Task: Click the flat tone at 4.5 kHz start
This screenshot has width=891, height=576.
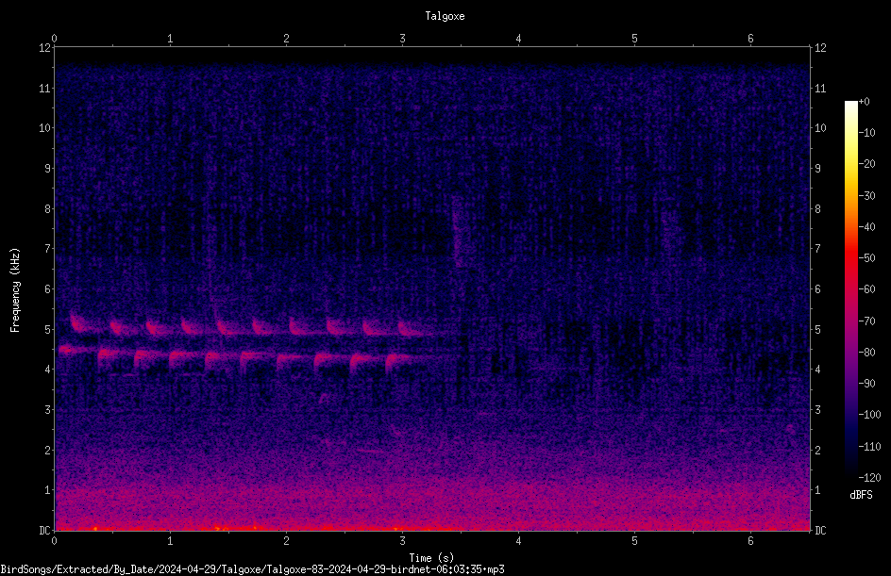Action: pyautogui.click(x=73, y=350)
